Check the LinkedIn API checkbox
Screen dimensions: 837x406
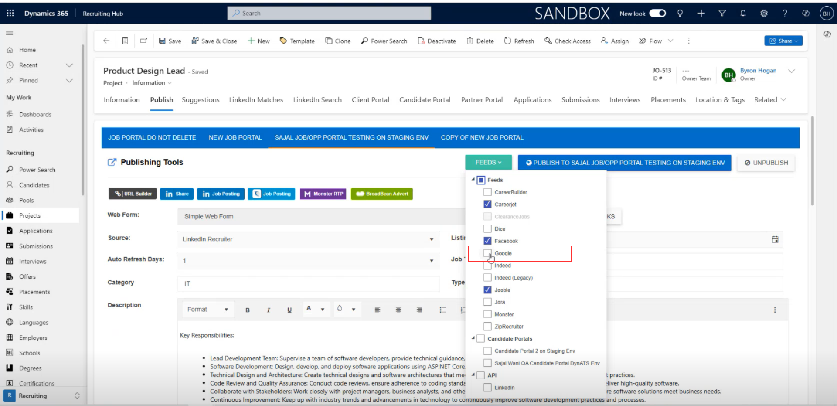click(488, 387)
